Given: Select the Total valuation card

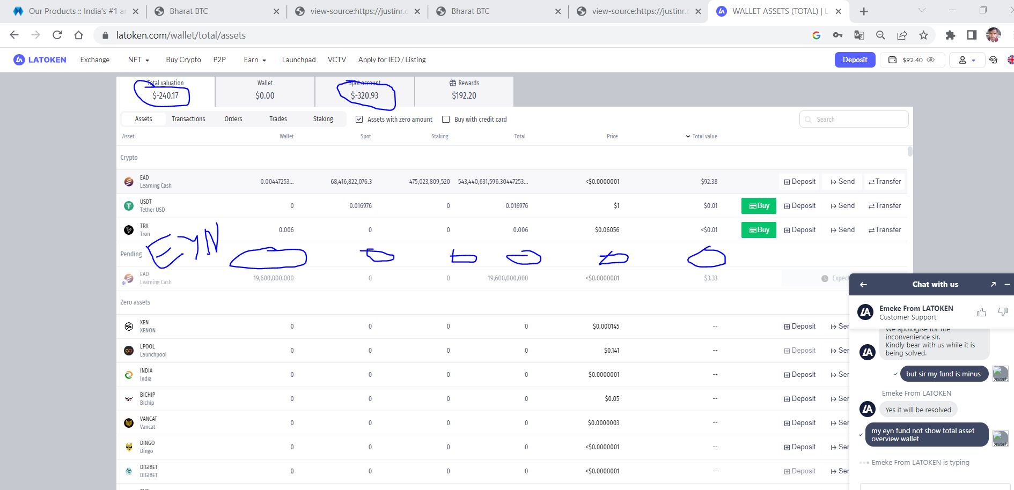Looking at the screenshot, I should pos(165,91).
